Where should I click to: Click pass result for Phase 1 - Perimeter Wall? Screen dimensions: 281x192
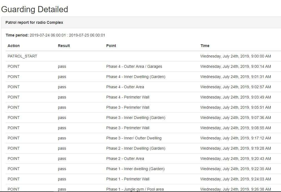(62, 179)
